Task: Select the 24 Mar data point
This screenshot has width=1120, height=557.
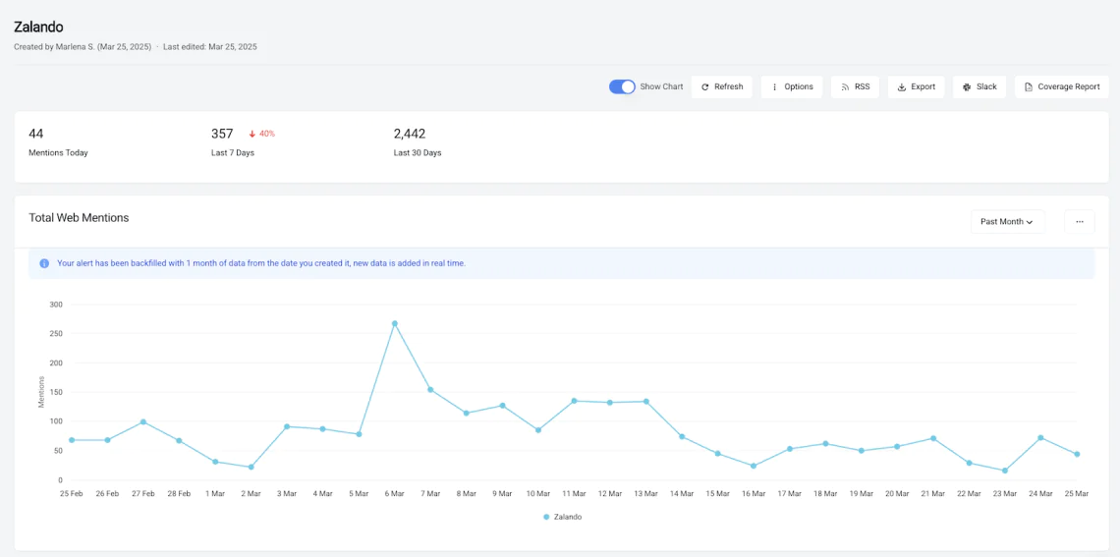Action: pyautogui.click(x=1040, y=438)
